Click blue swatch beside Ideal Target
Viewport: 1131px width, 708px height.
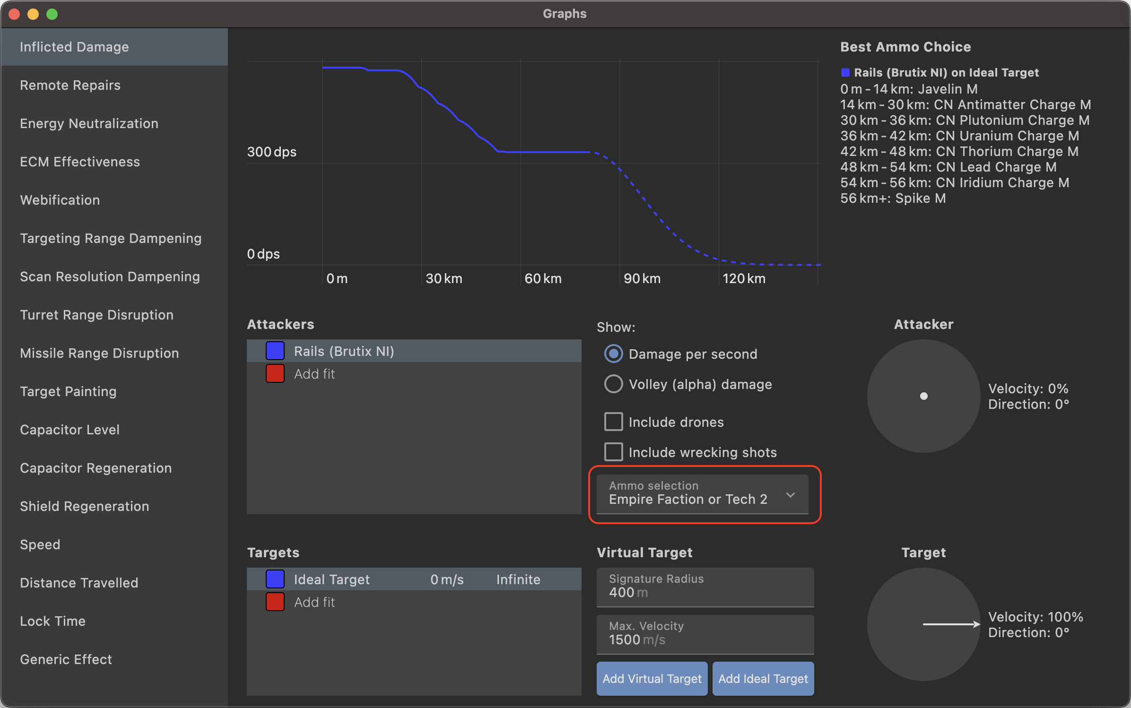click(275, 579)
